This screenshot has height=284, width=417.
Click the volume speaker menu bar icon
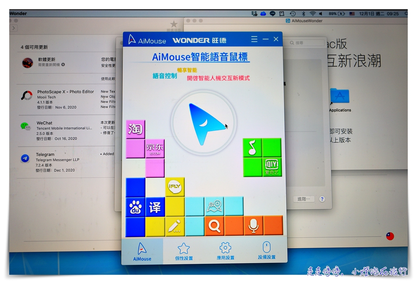coord(321,14)
